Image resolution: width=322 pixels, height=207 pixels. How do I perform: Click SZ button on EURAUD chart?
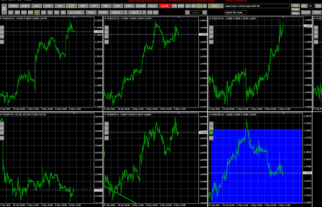2,27
